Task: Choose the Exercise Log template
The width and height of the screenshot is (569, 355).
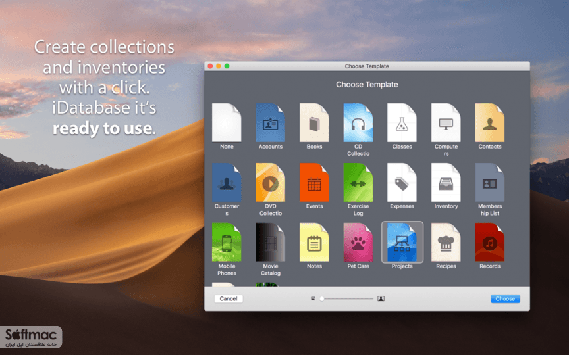Action: [358, 182]
